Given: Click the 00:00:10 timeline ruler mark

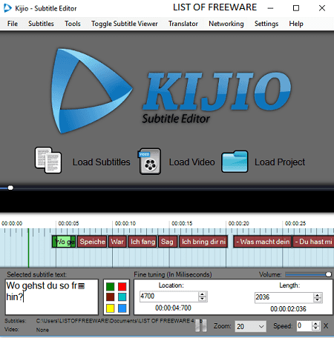Looking at the screenshot, I should click(x=125, y=224).
